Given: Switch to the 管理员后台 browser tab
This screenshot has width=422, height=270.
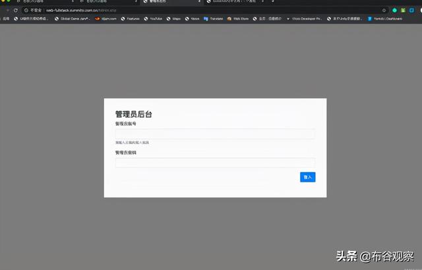Looking at the screenshot, I should [x=169, y=1].
